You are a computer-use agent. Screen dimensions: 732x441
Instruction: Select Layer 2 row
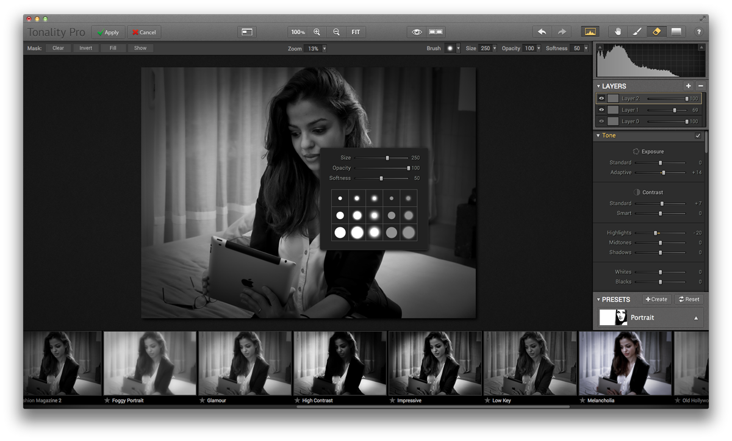click(648, 98)
